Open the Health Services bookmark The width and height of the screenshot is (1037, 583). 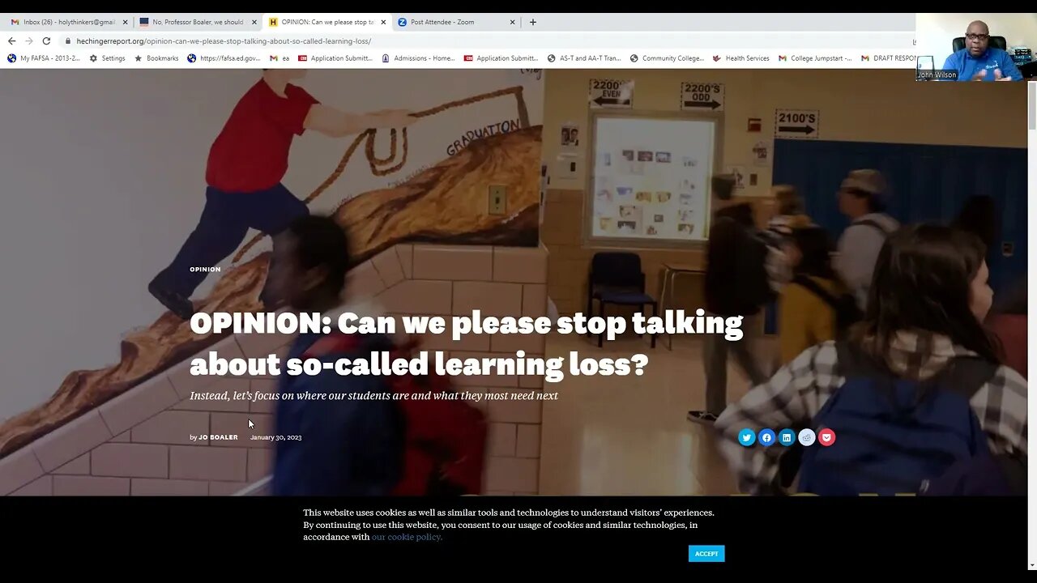click(x=741, y=58)
